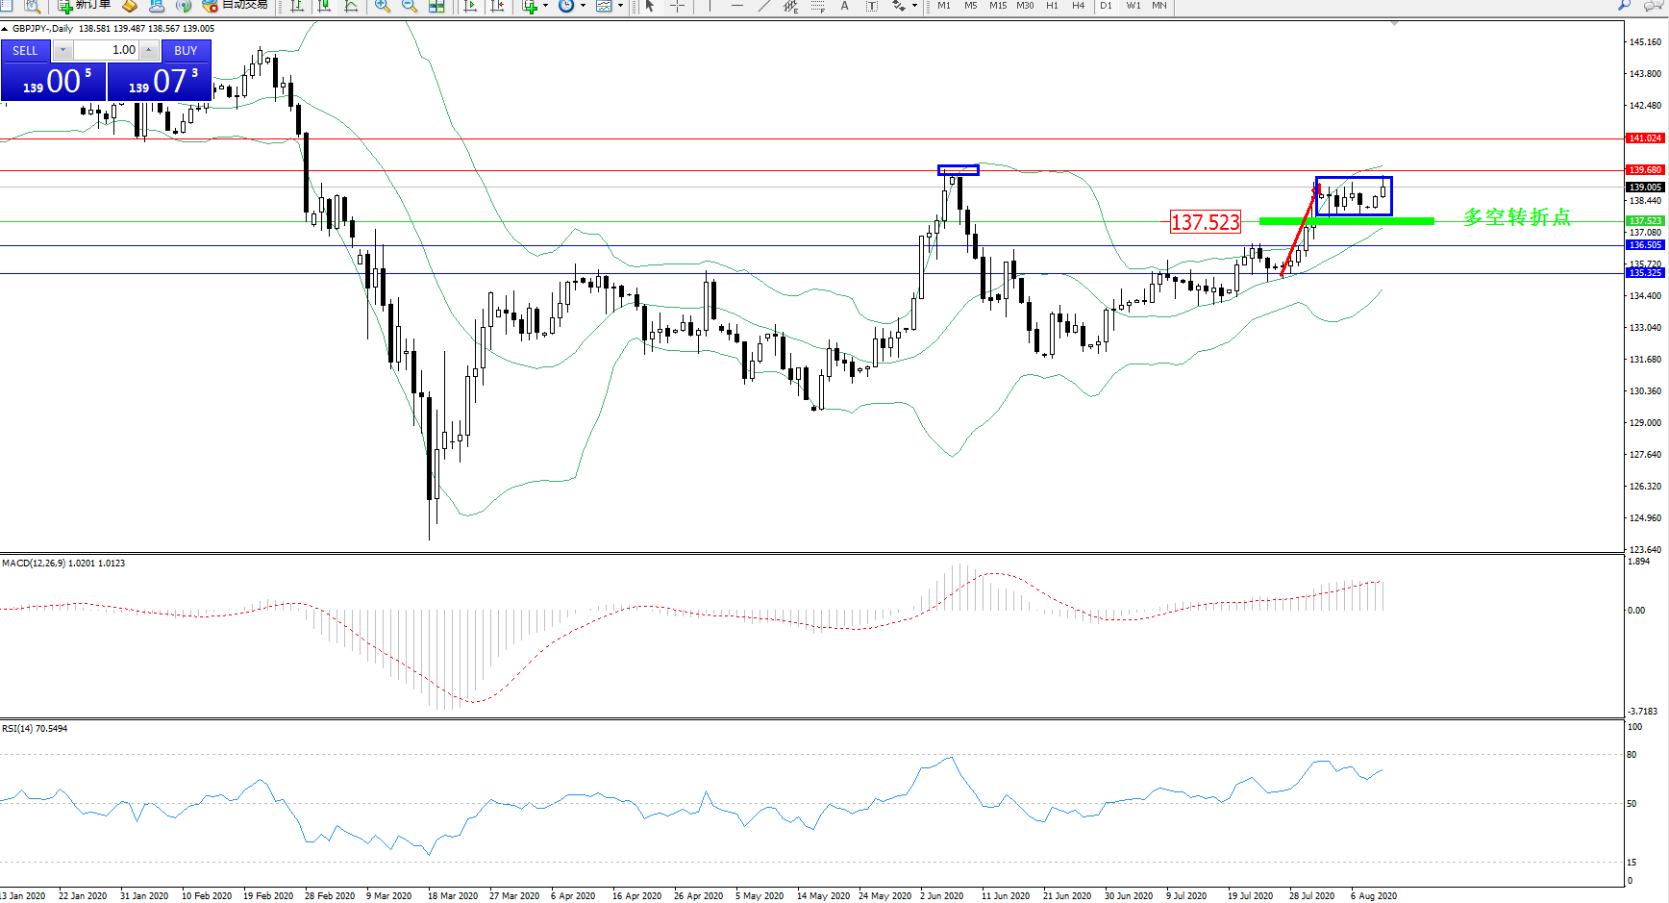Switch to the H4 timeframe
Viewport: 1669px width, 903px height.
point(1078,6)
